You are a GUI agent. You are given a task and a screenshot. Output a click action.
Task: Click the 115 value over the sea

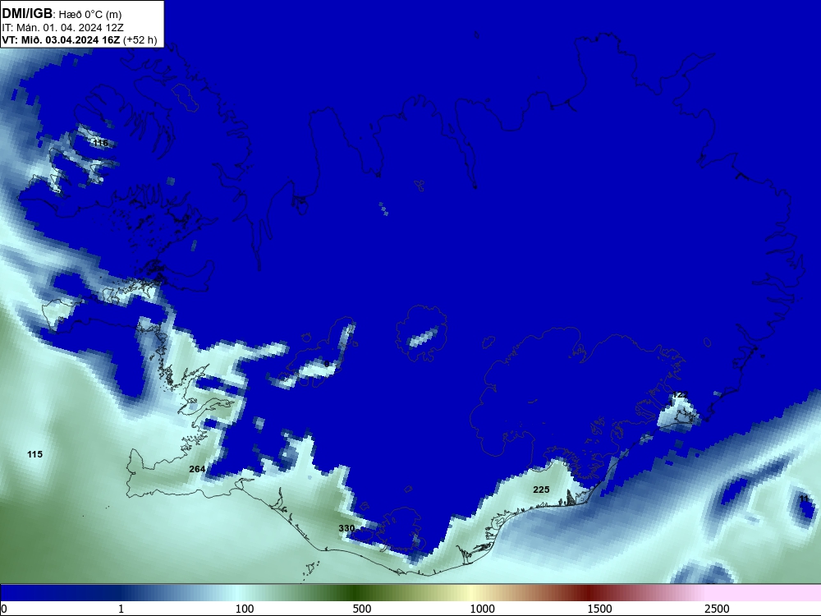(35, 454)
